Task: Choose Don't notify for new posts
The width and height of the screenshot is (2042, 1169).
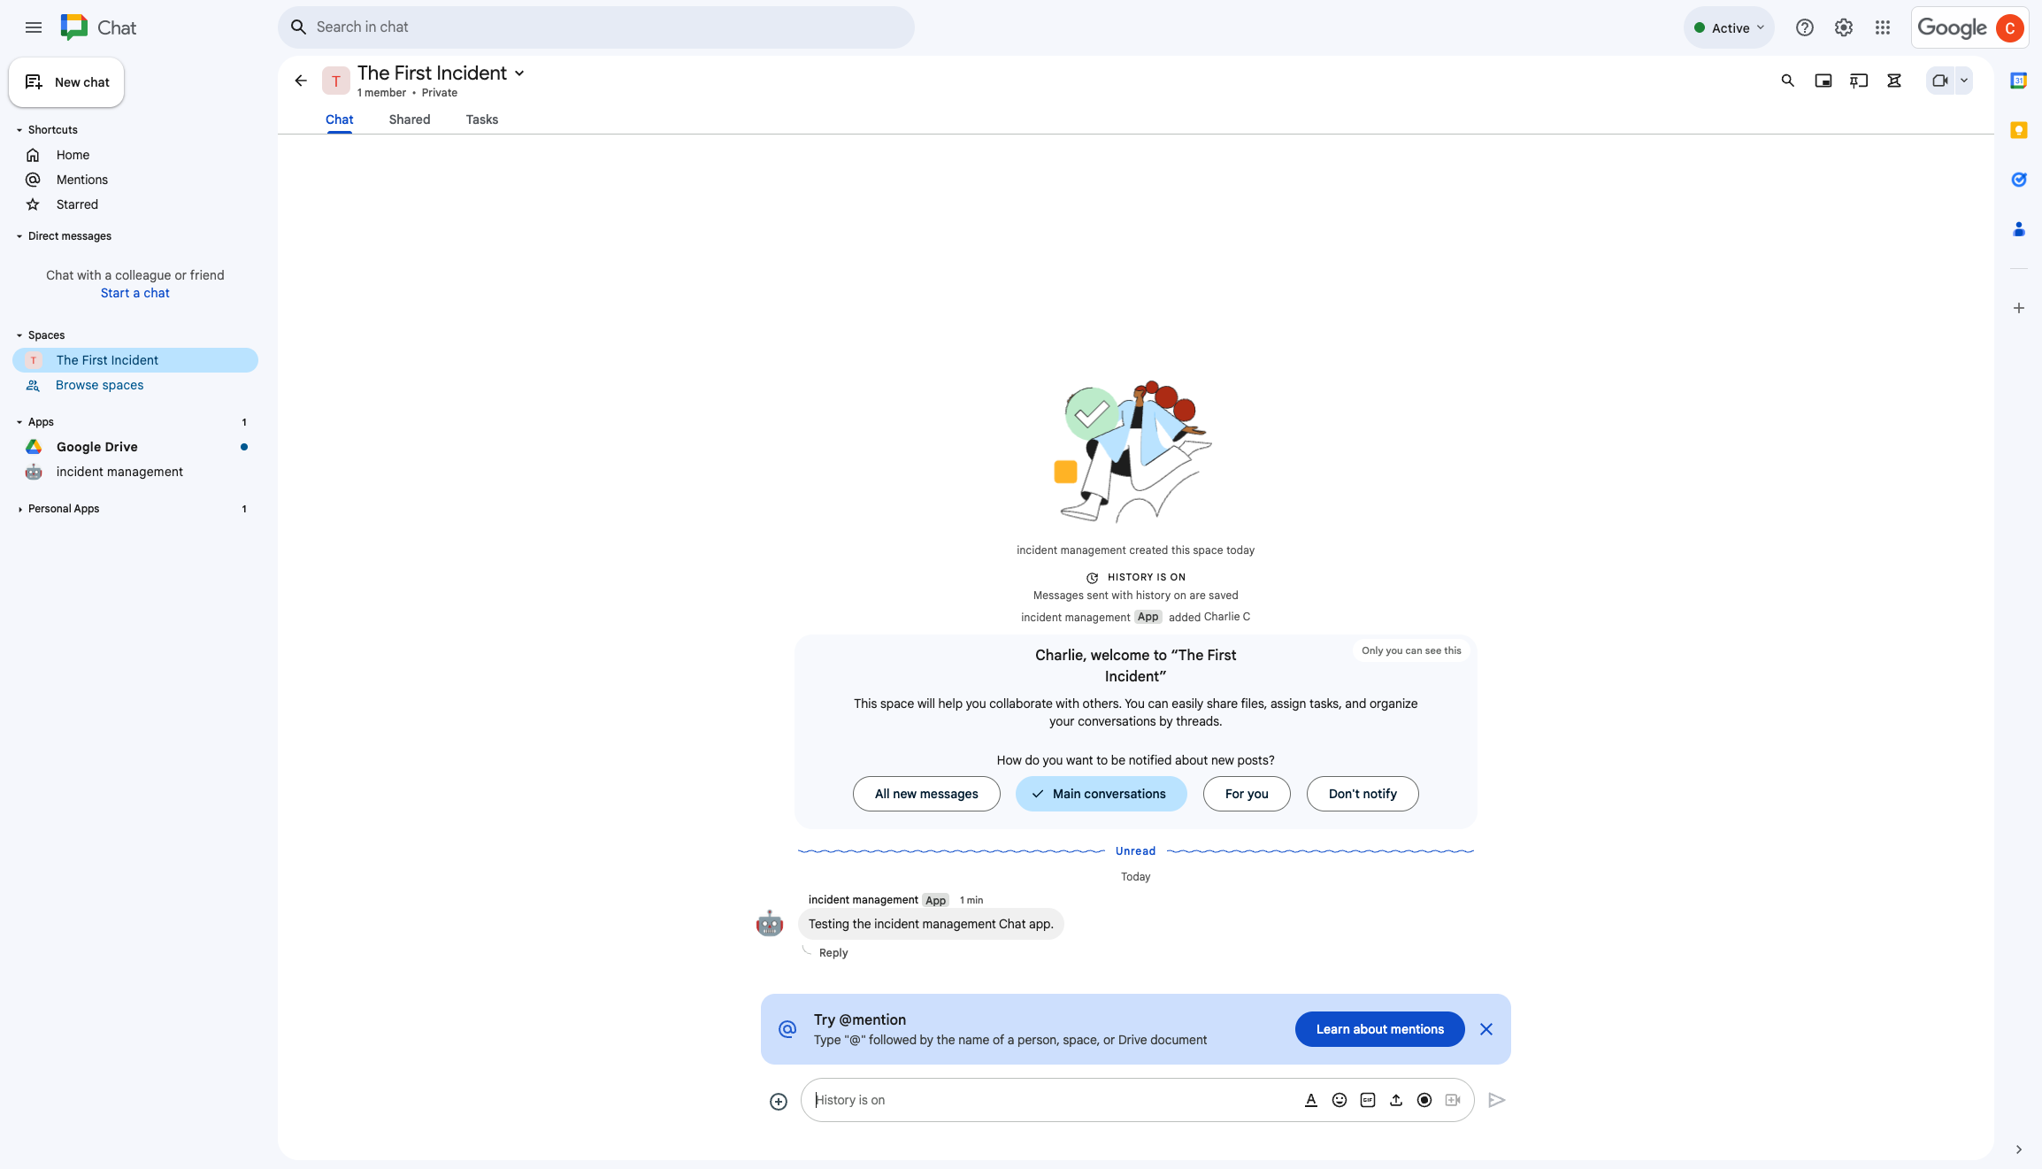Action: coord(1362,794)
